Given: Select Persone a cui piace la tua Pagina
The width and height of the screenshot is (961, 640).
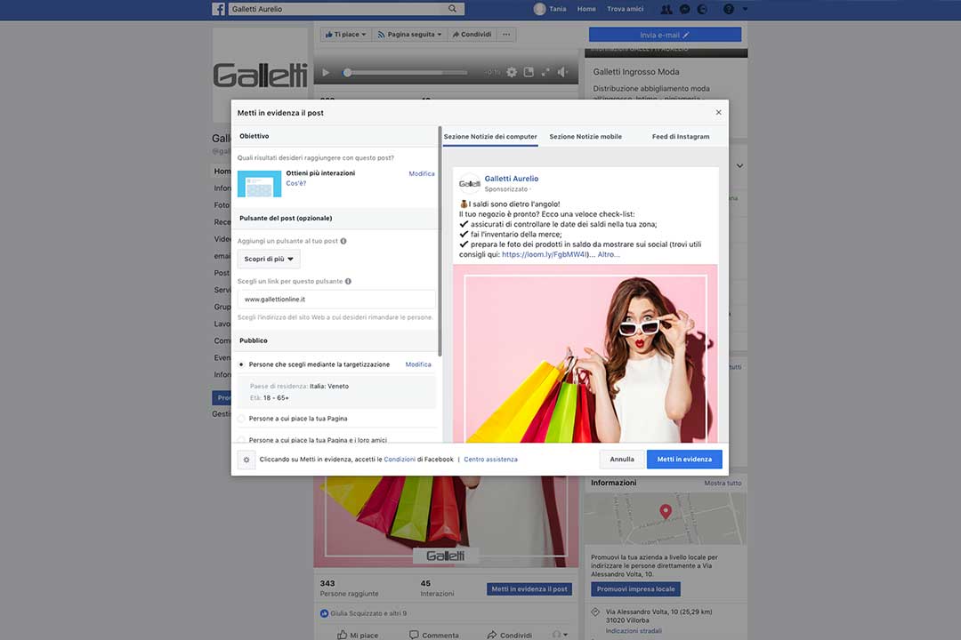Looking at the screenshot, I should 241,419.
